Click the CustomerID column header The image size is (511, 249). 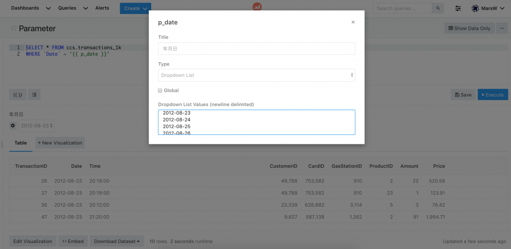tap(283, 166)
